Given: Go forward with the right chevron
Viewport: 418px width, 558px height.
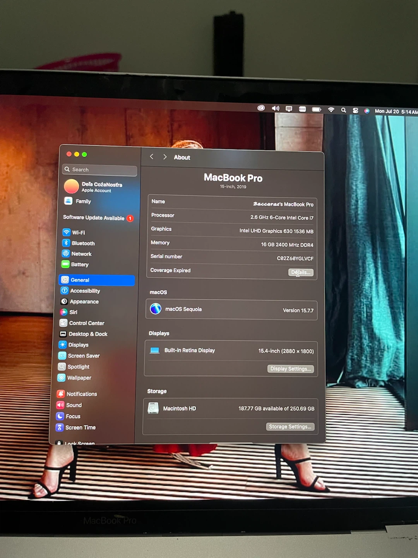Looking at the screenshot, I should [165, 157].
